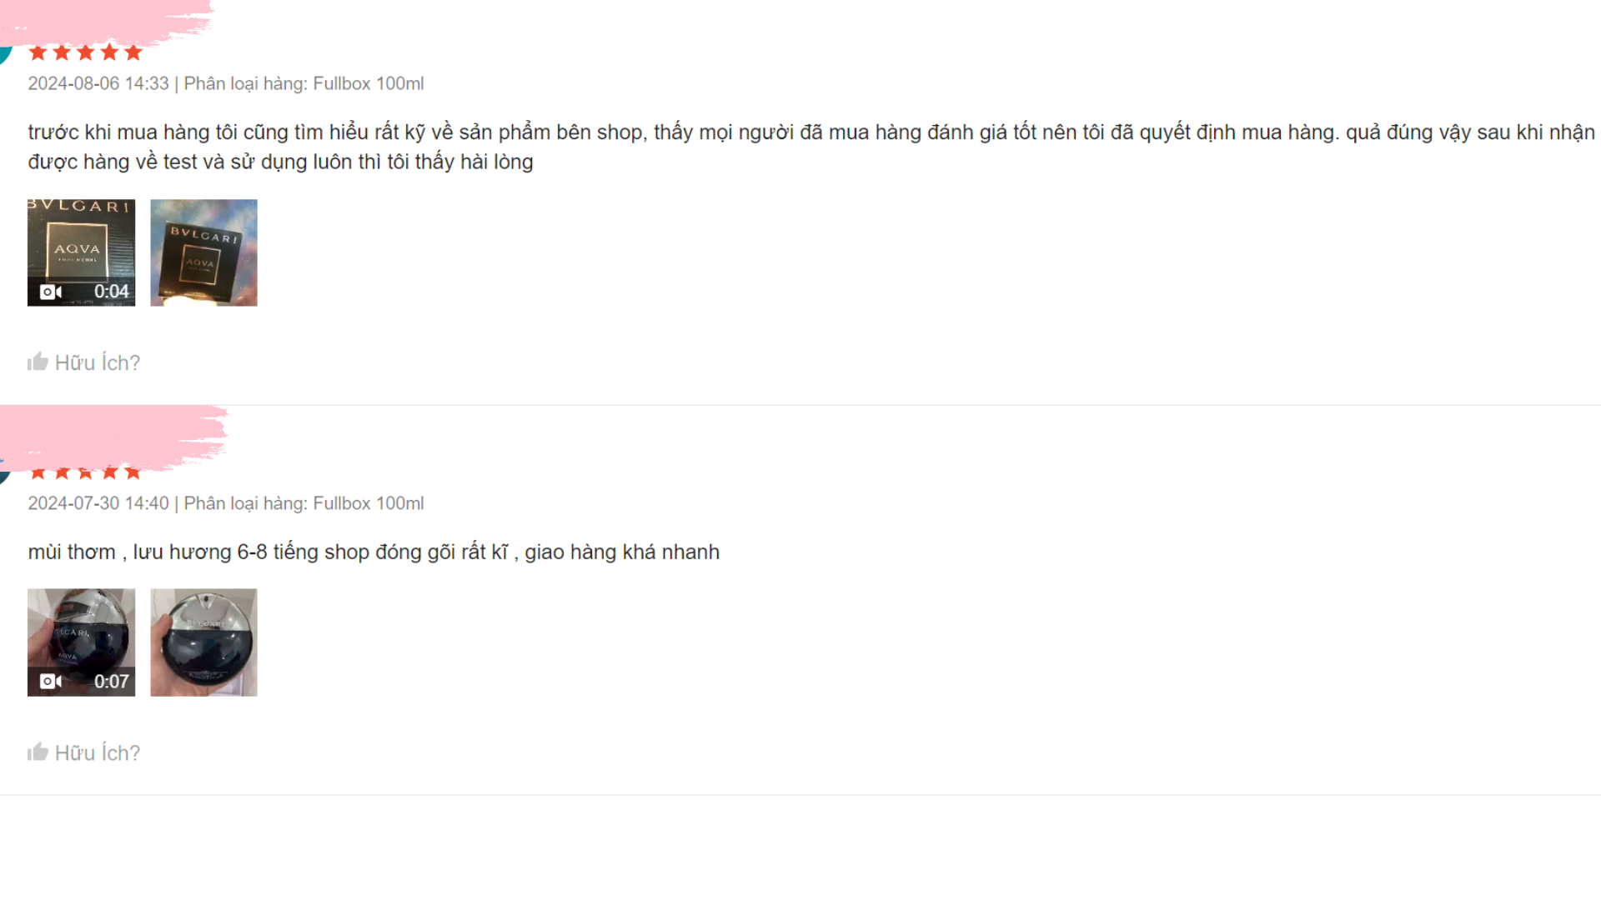Image resolution: width=1601 pixels, height=900 pixels.
Task: Click fifth star of first review rating
Action: [133, 52]
